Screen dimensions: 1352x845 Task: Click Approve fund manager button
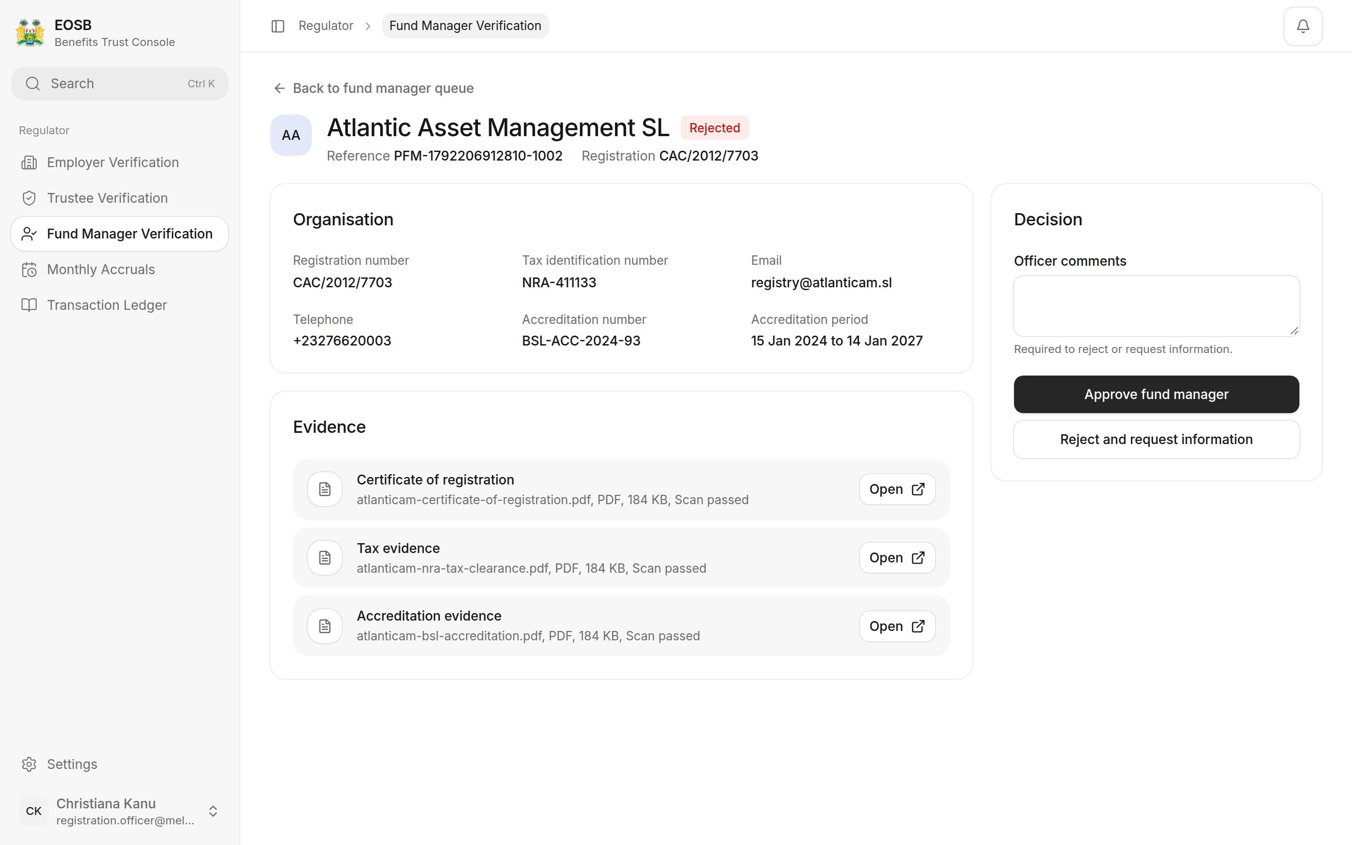point(1156,394)
